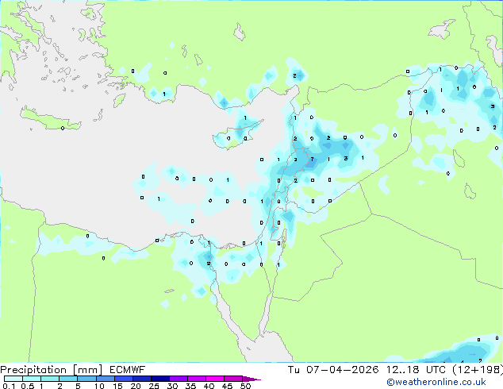Click the '0.1' legend scale label
This screenshot has height=389, width=503.
[x=9, y=386]
